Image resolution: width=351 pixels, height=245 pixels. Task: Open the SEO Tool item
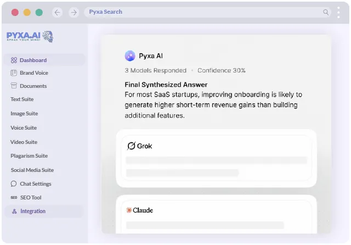tap(31, 197)
